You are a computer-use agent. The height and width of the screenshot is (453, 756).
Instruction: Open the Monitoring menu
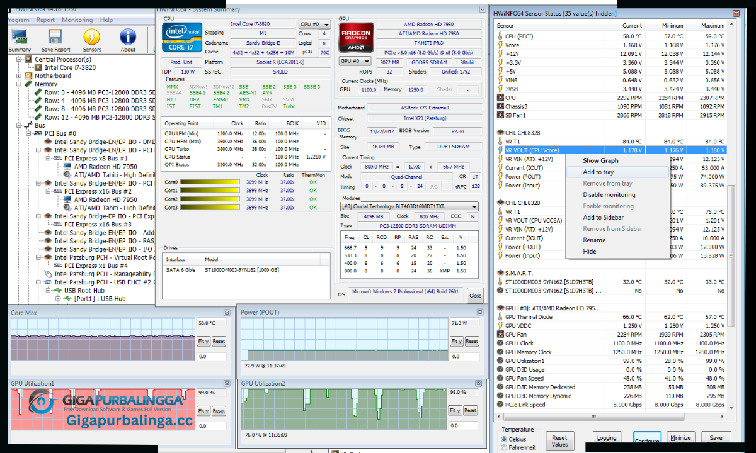[x=77, y=20]
